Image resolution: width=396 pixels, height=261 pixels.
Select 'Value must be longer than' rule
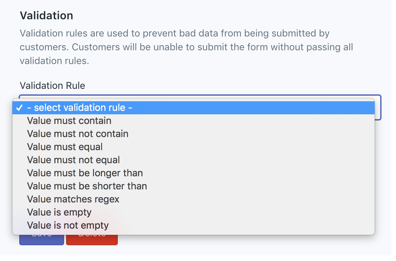coord(85,173)
